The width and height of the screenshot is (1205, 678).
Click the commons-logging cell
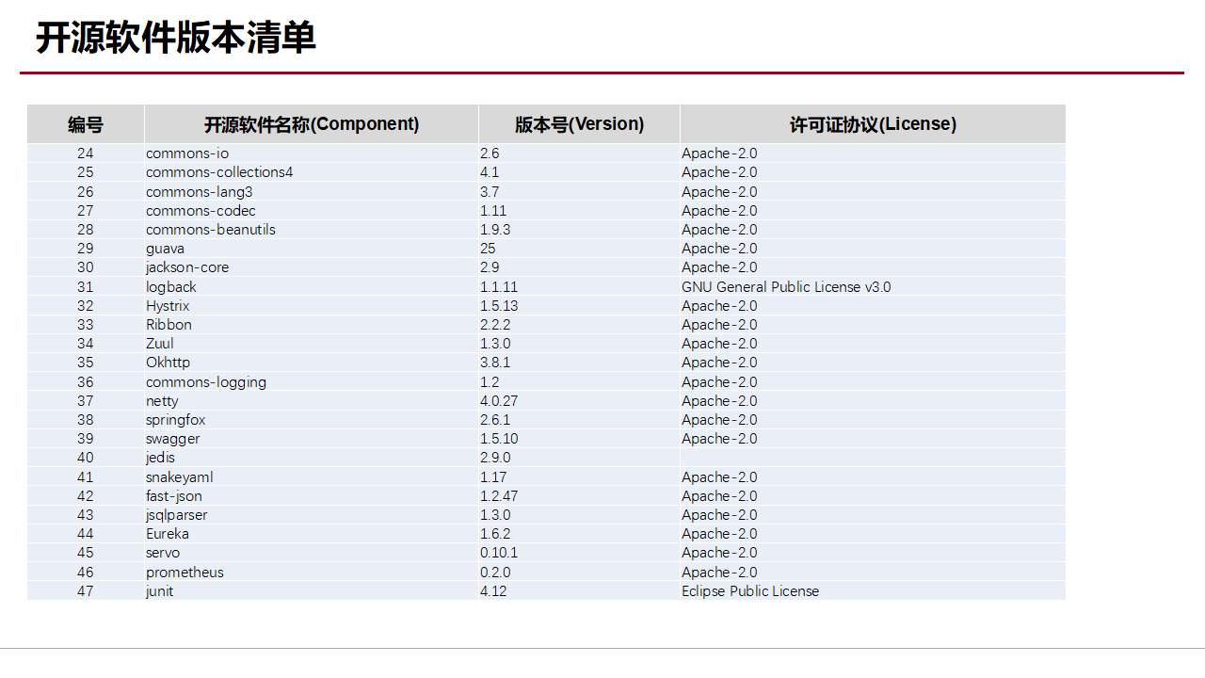tap(312, 382)
